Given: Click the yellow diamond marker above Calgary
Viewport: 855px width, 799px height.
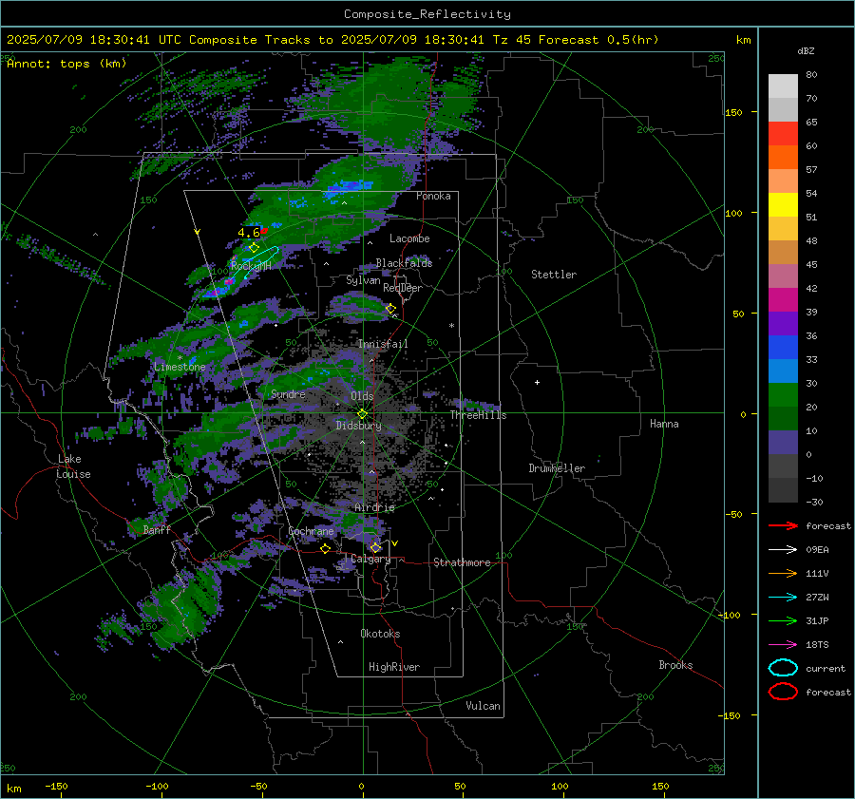Looking at the screenshot, I should click(375, 547).
